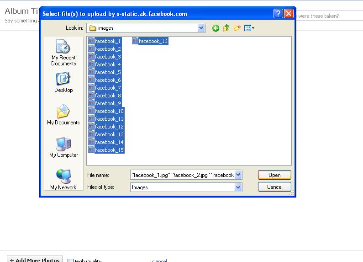Click the Open button
Viewport: 363px width, 262px height.
pyautogui.click(x=274, y=175)
